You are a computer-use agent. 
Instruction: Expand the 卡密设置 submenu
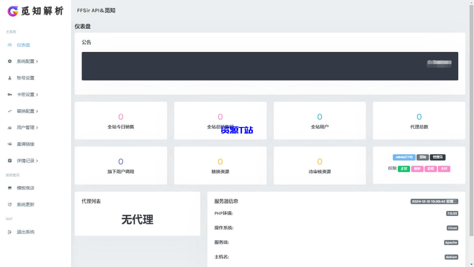coord(25,94)
